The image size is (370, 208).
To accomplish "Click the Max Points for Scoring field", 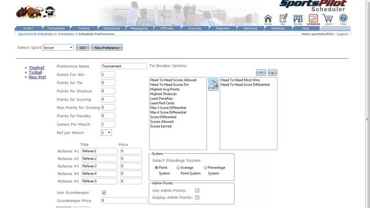I will pos(108,107).
